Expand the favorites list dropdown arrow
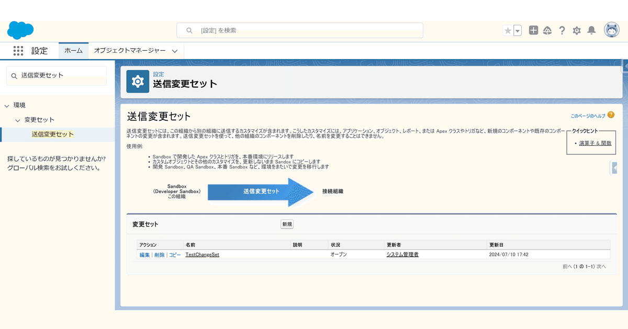 (516, 30)
